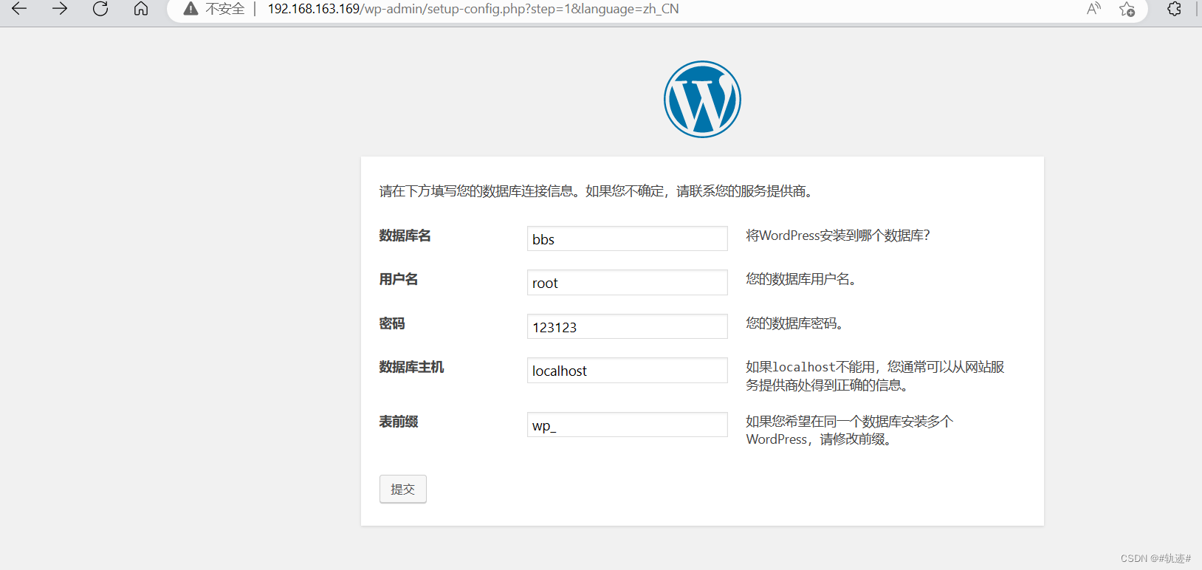This screenshot has height=570, width=1202.
Task: Click the 密码 field containing 123123
Action: click(627, 326)
